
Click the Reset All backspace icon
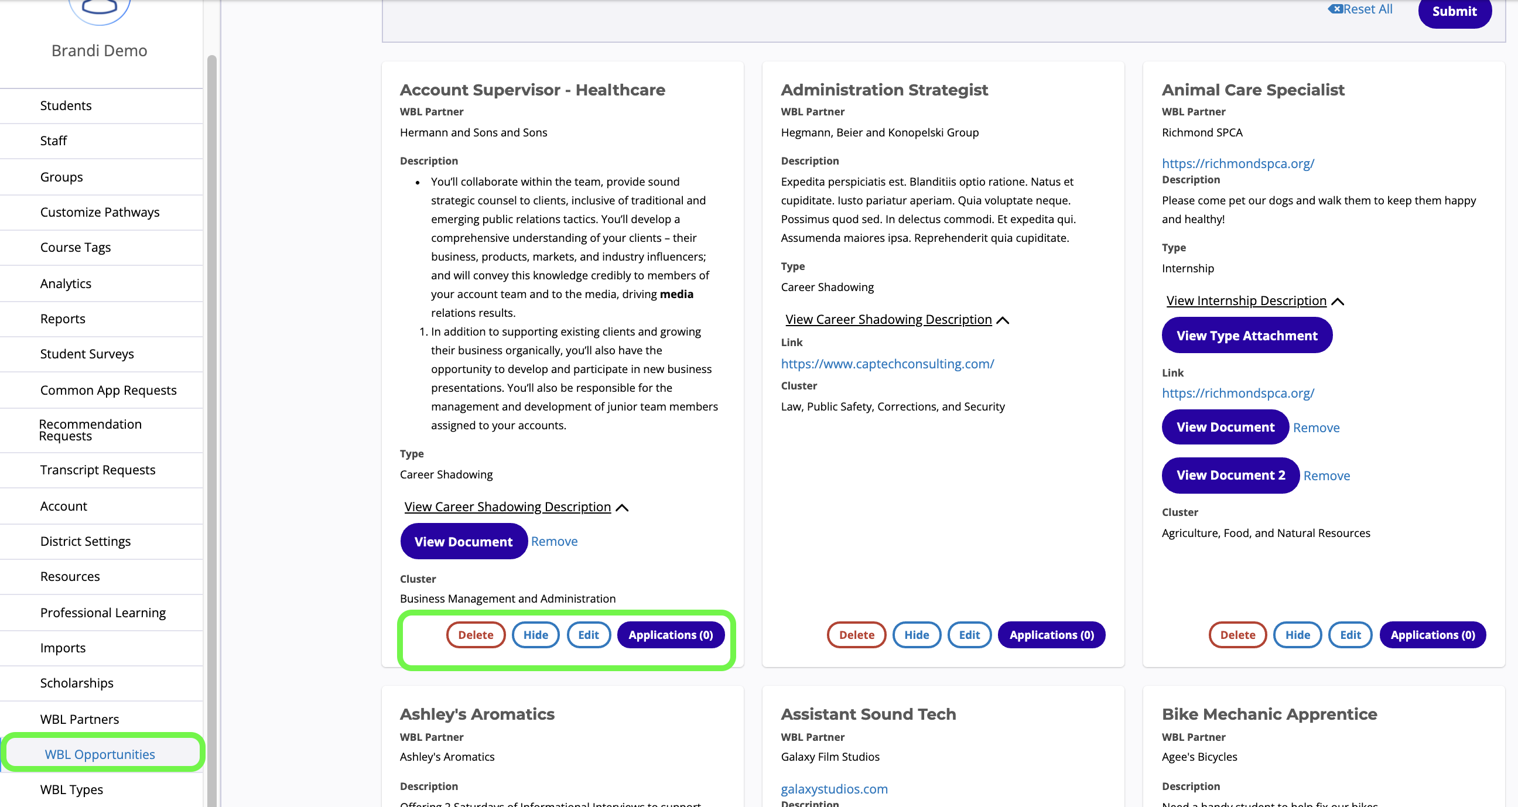pyautogui.click(x=1335, y=9)
